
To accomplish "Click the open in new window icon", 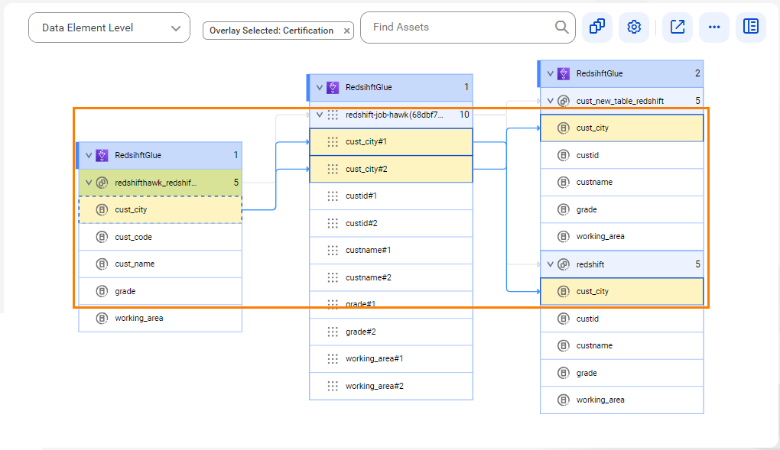I will click(x=678, y=27).
